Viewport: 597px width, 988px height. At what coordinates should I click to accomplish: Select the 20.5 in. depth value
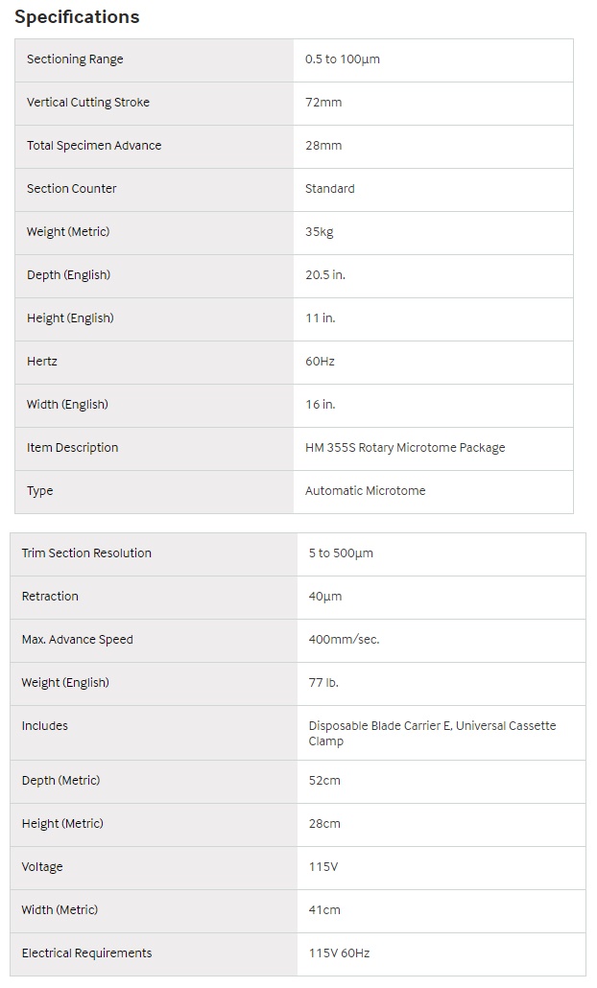[x=325, y=275]
